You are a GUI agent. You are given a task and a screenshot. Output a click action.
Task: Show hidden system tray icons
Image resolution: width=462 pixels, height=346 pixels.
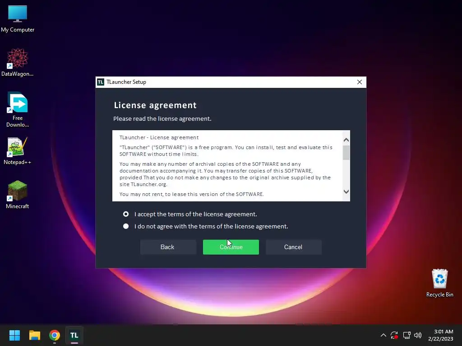click(x=383, y=335)
